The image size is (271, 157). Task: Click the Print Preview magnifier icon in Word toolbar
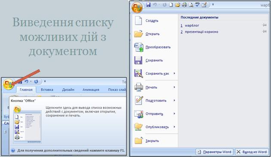point(191,5)
